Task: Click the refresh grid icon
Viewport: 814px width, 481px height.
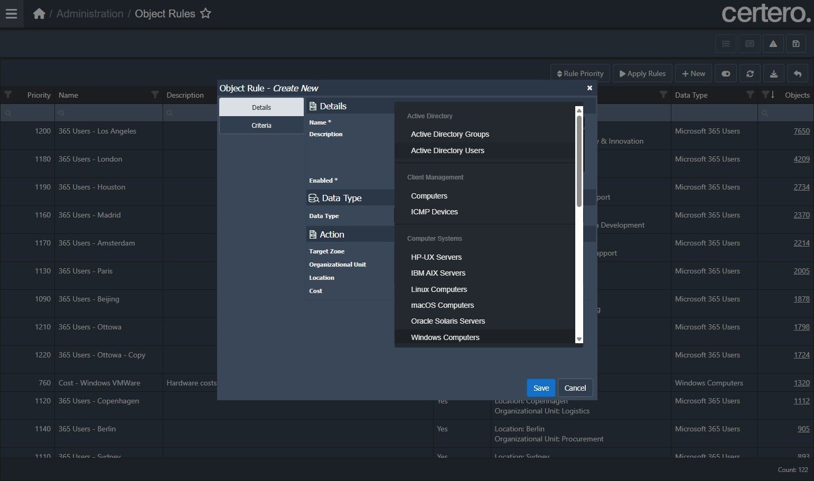Action: point(750,74)
